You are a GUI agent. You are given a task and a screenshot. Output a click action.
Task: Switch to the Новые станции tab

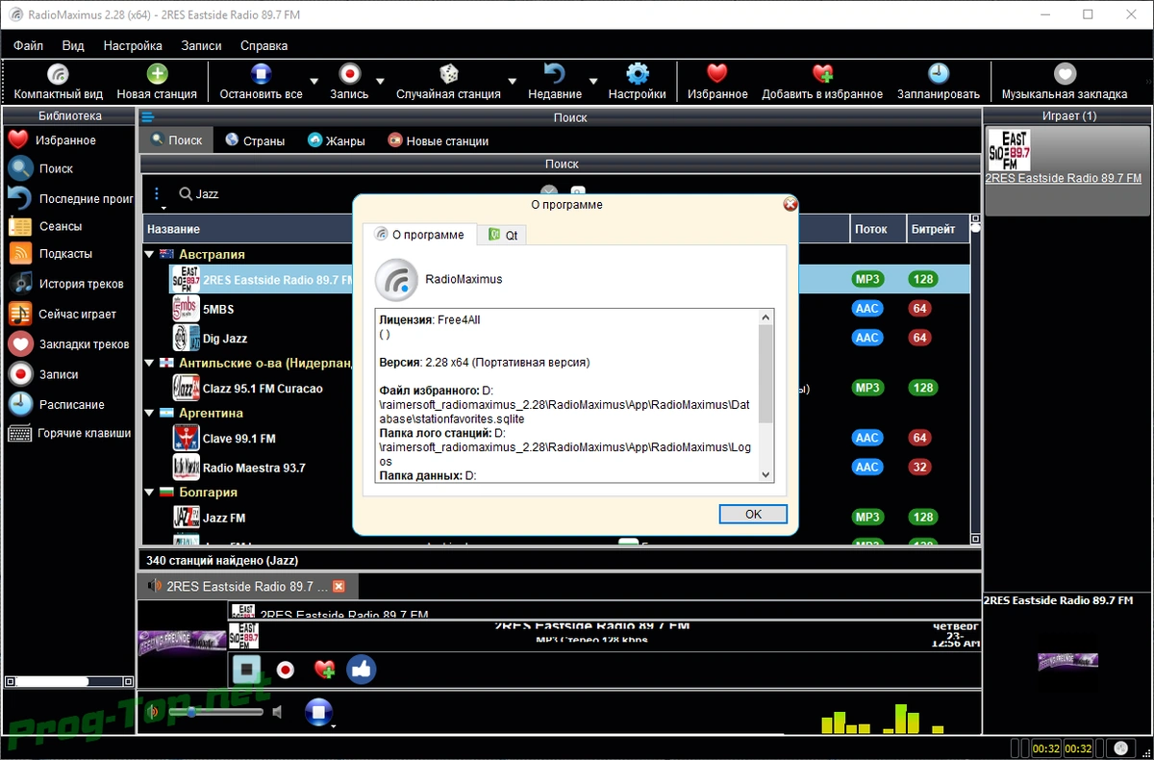tap(438, 140)
